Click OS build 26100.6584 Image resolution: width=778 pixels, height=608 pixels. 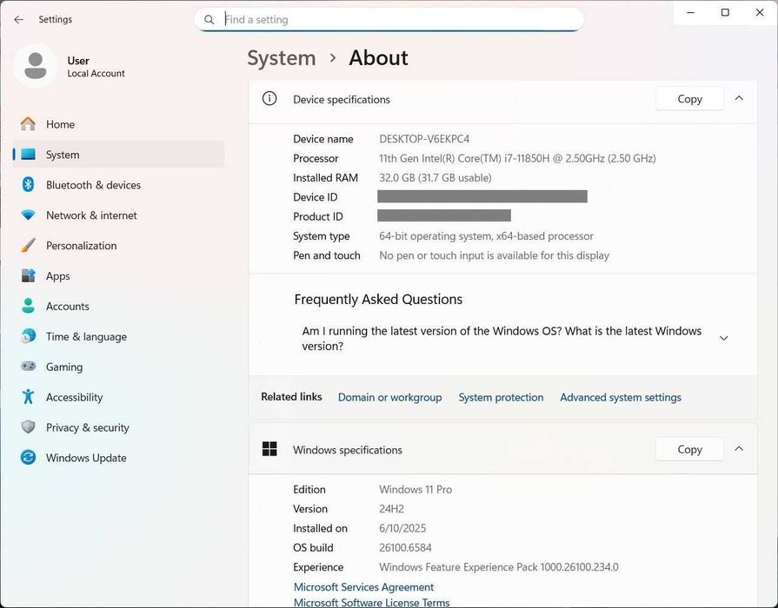coord(405,547)
